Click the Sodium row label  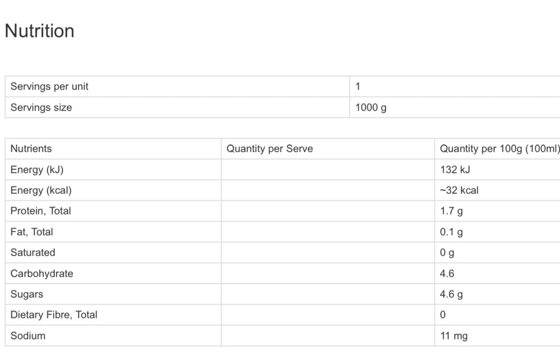(28, 336)
